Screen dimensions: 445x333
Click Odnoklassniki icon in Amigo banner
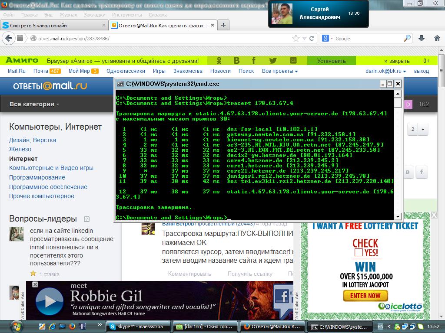click(219, 61)
